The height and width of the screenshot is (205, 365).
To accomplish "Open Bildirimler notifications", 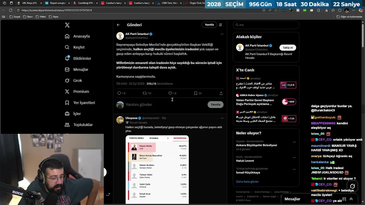I will point(78,58).
